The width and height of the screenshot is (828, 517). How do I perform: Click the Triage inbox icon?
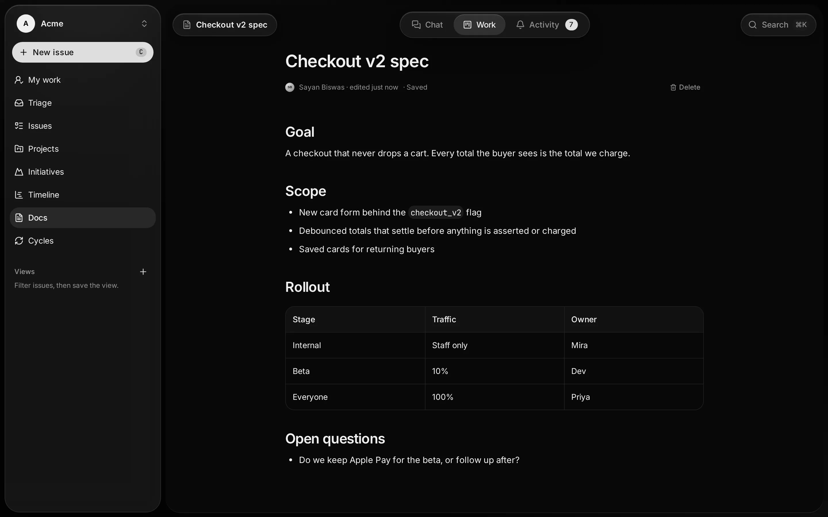[x=19, y=103]
